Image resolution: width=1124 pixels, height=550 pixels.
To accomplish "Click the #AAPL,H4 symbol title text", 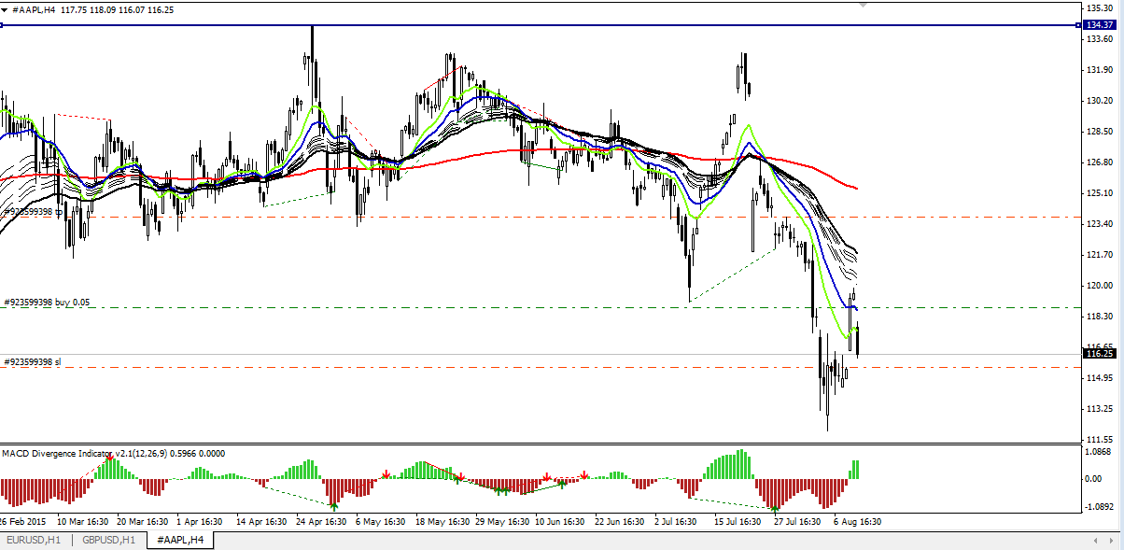I will pyautogui.click(x=34, y=8).
